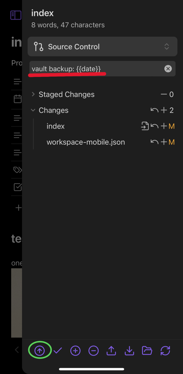Edit the vault backup commit message
The height and width of the screenshot is (374, 183).
coord(96,69)
